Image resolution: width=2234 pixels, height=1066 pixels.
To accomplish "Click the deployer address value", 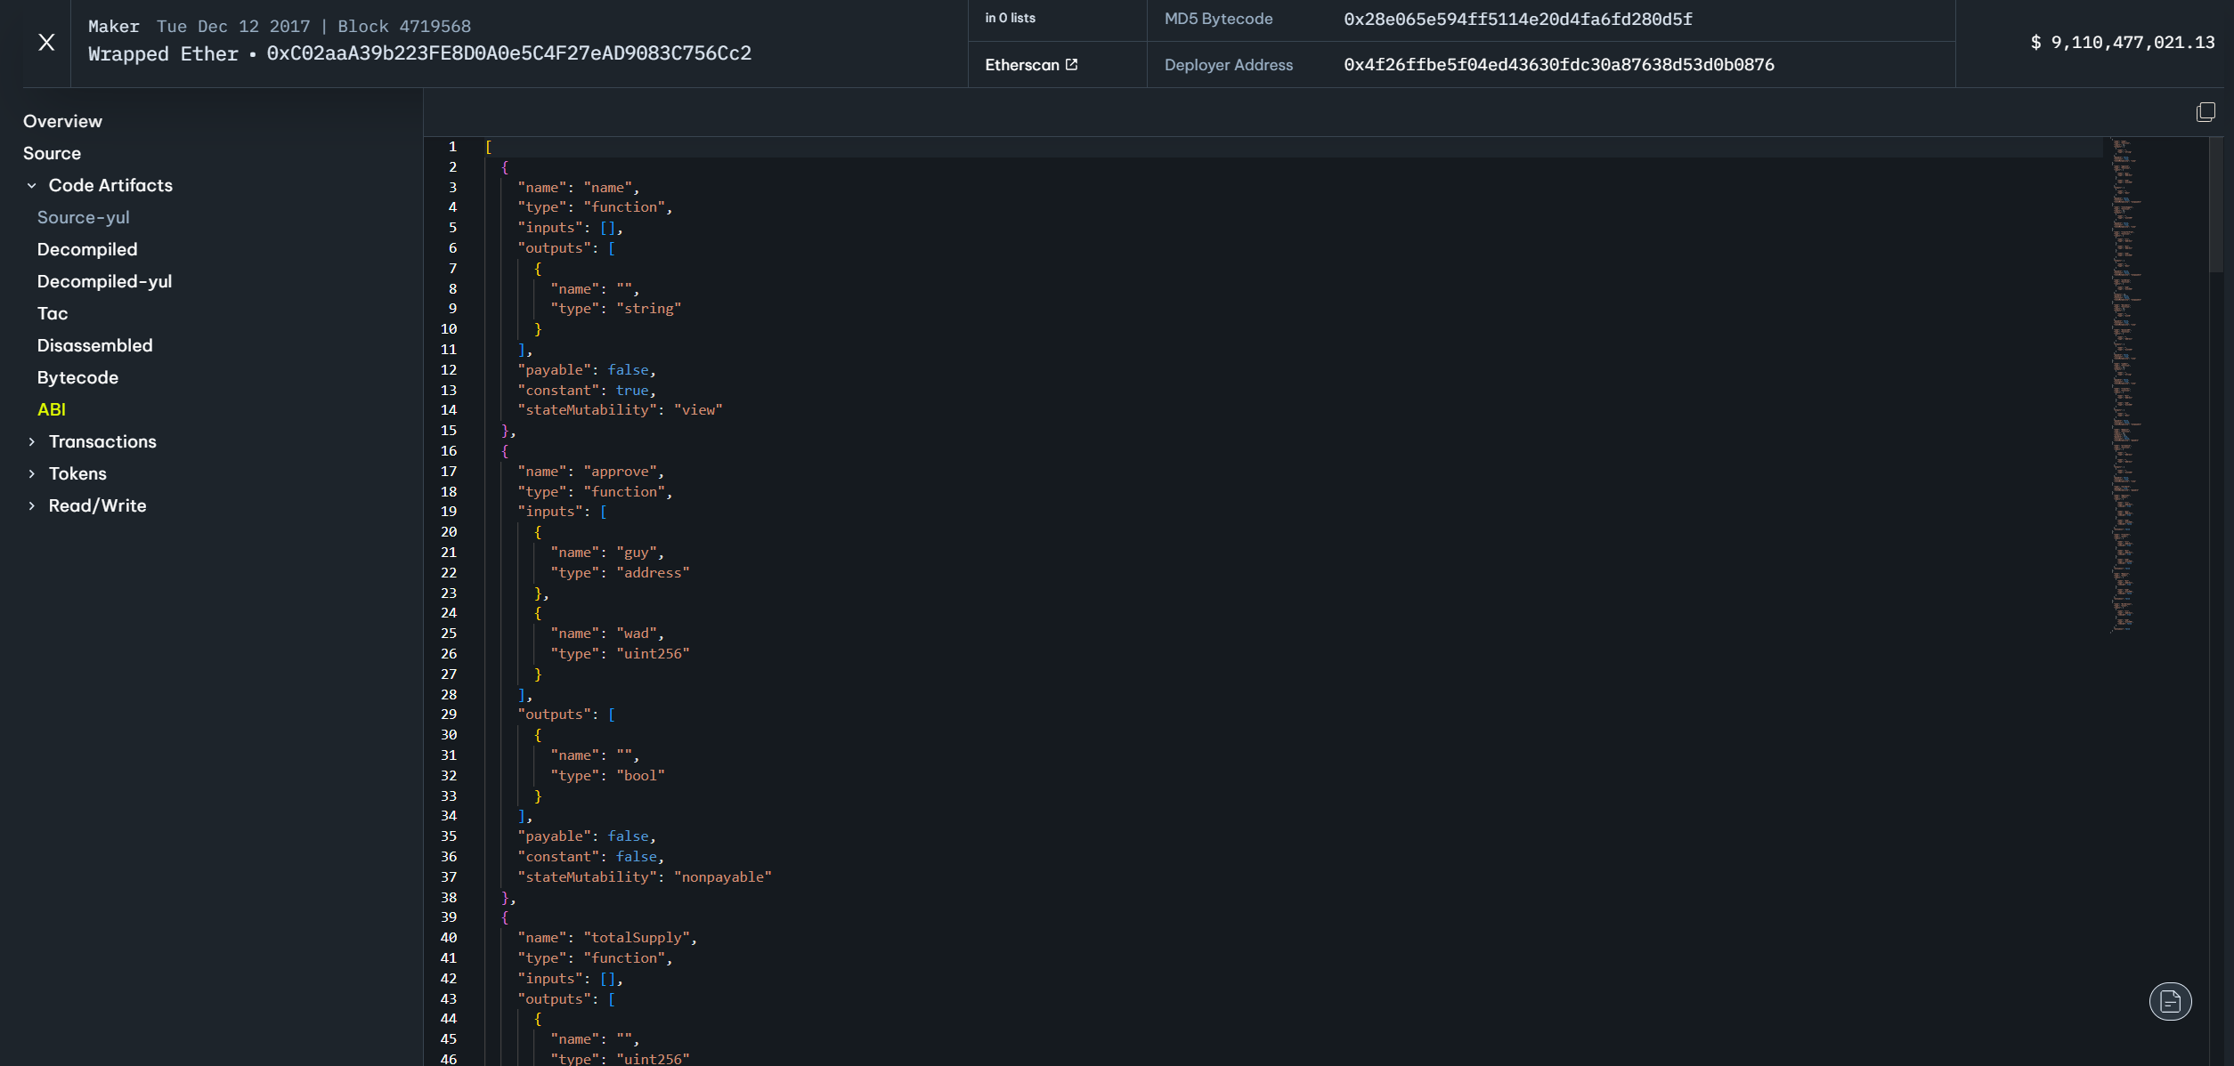I will 1558,65.
